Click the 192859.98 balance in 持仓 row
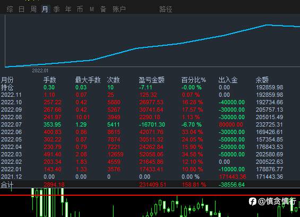The image size is (300, 217). coord(269,87)
